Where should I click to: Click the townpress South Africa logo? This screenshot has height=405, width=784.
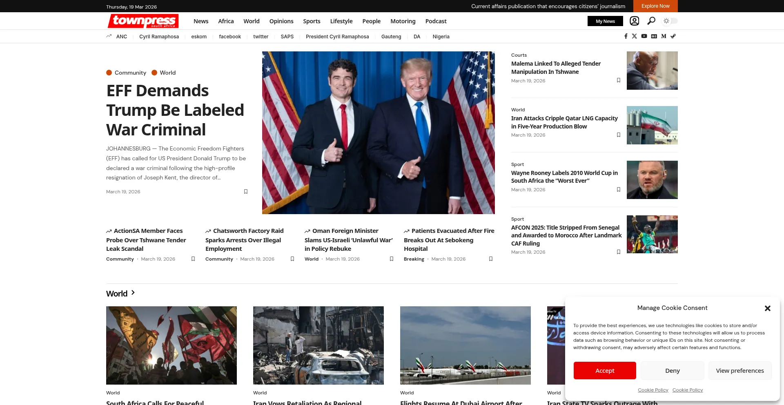click(143, 21)
